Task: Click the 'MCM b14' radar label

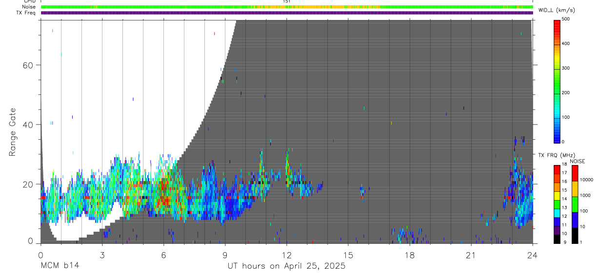Action: (60, 266)
